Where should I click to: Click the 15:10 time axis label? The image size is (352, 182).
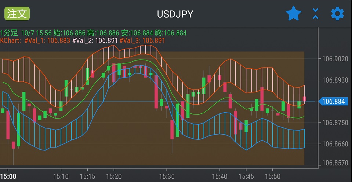[x=61, y=176]
